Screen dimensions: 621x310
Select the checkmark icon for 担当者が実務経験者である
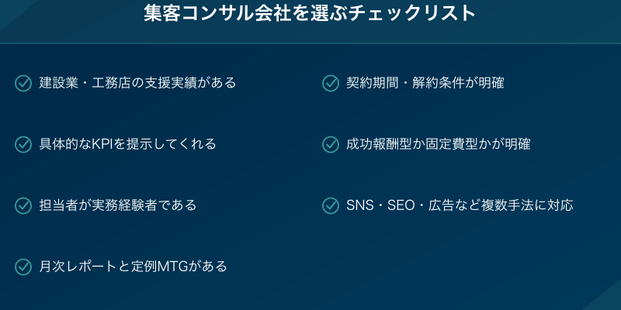[x=23, y=205]
